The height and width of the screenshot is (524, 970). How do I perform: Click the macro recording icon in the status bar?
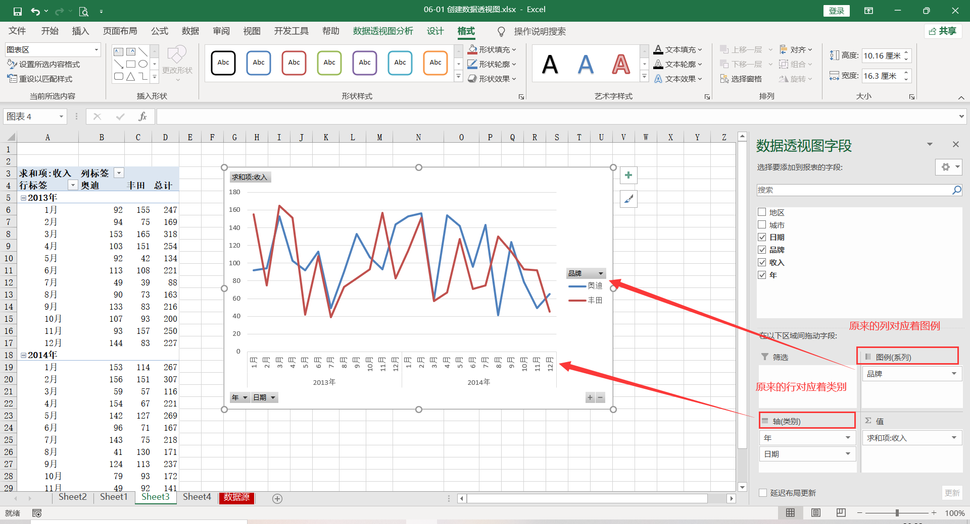tap(37, 513)
